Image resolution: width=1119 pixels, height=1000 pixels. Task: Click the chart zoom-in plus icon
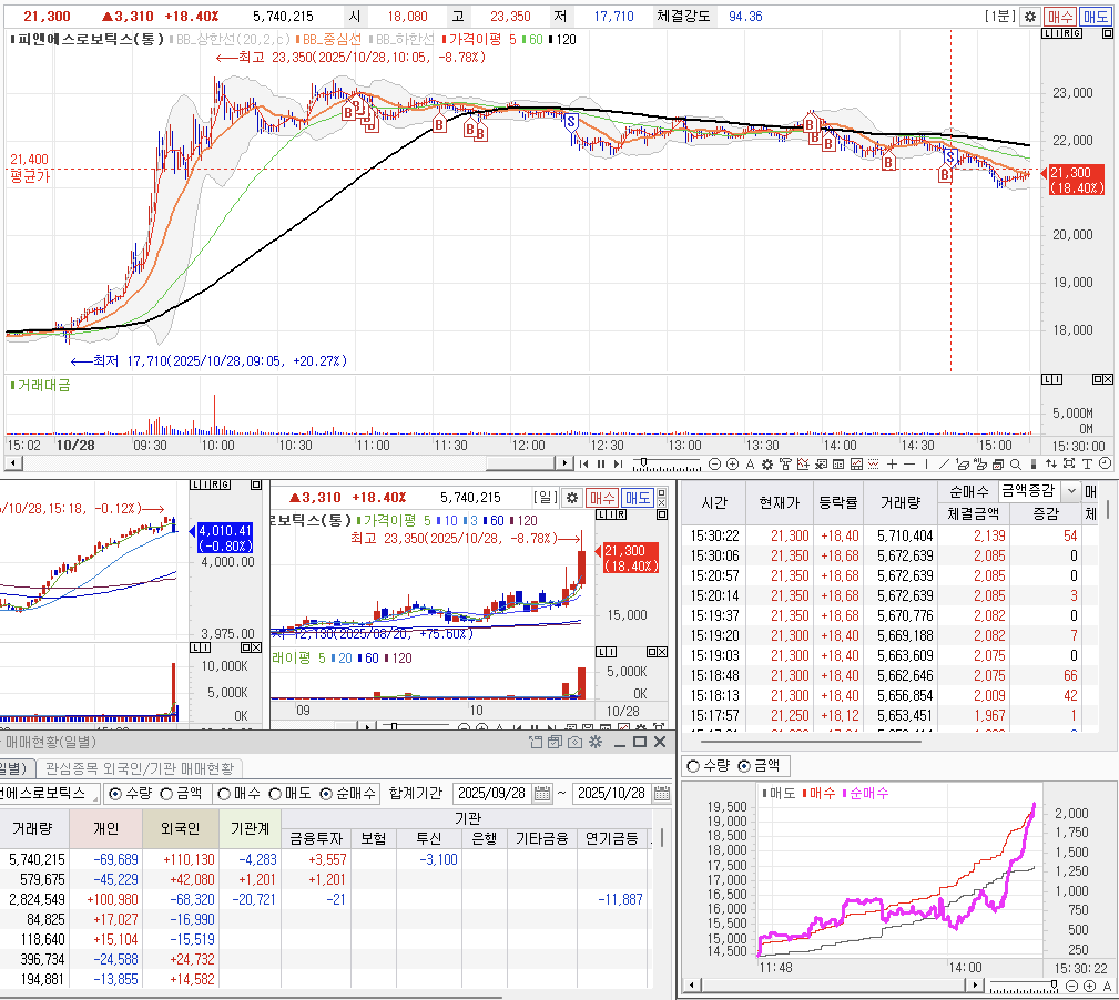click(733, 464)
